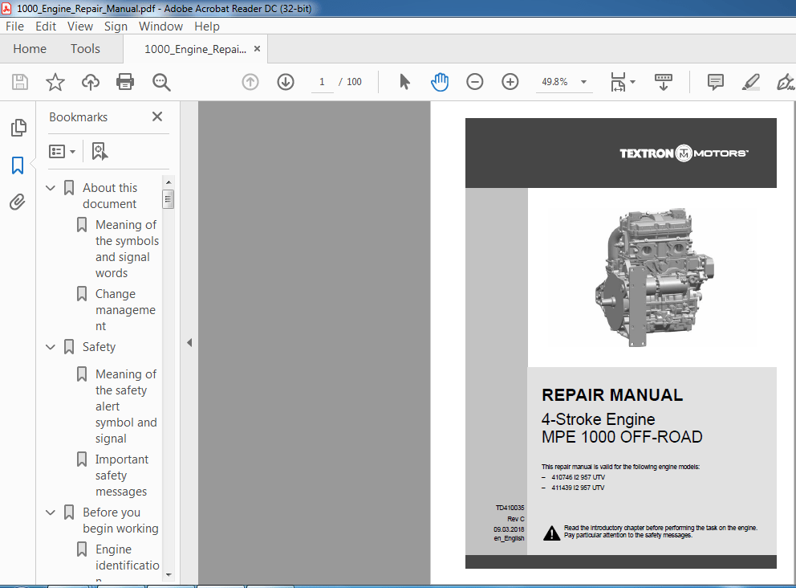The width and height of the screenshot is (796, 588).
Task: Switch to the Tools tab
Action: click(x=85, y=49)
